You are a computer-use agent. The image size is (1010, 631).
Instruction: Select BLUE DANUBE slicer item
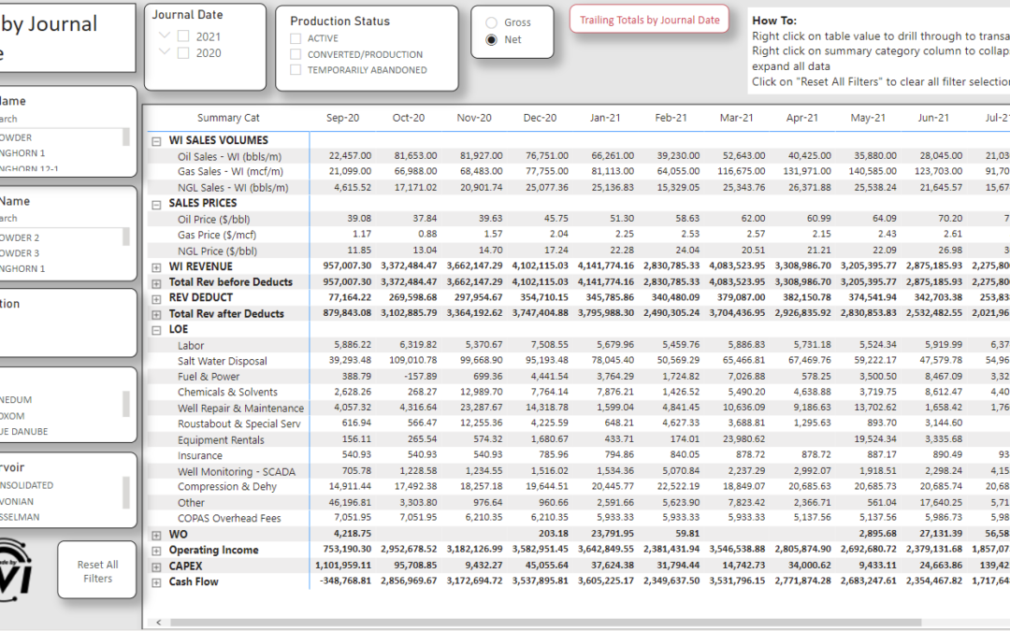tap(23, 431)
